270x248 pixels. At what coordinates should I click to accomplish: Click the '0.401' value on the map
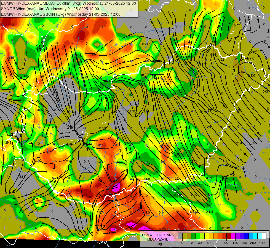click(146, 179)
